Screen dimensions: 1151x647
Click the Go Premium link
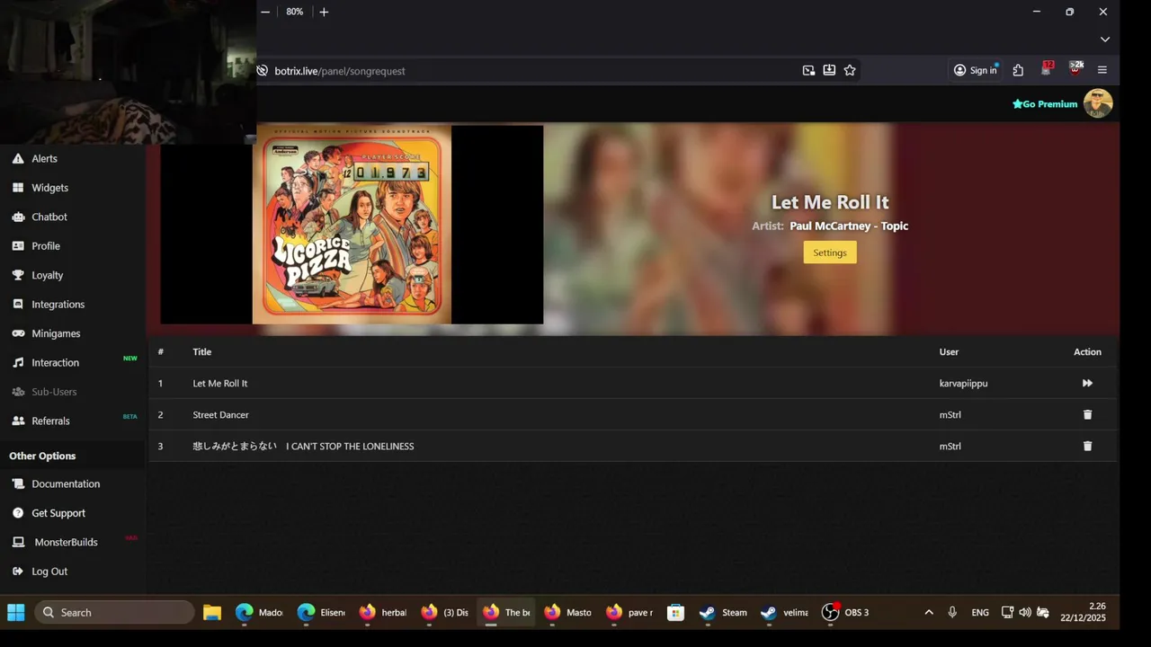pyautogui.click(x=1045, y=104)
